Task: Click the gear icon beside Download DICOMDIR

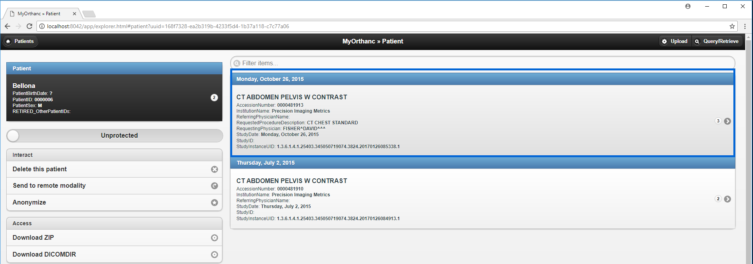Action: tap(215, 255)
